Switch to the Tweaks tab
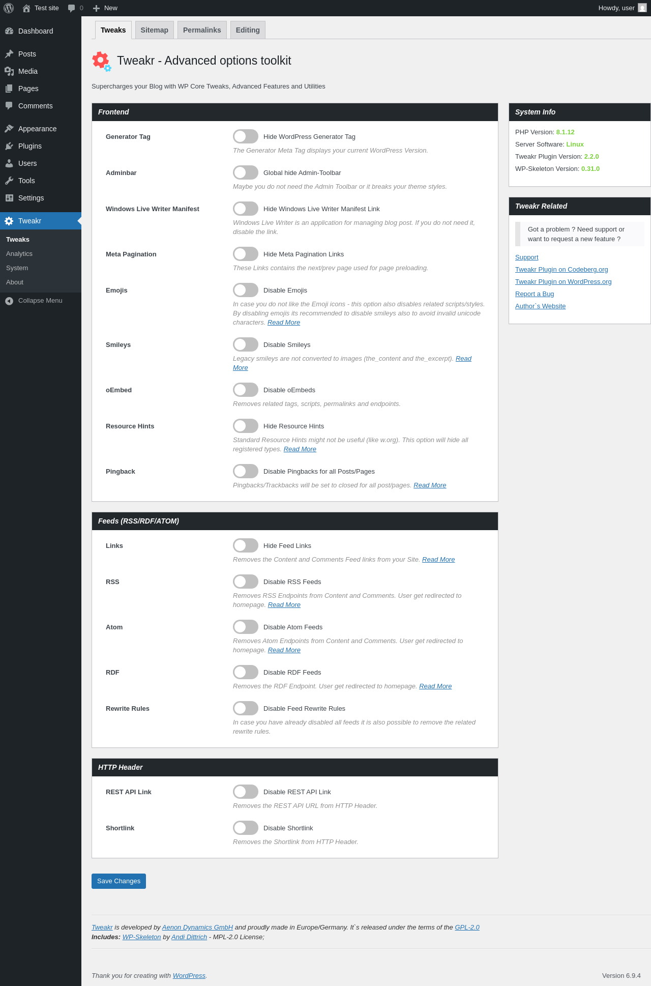651x986 pixels. (113, 30)
